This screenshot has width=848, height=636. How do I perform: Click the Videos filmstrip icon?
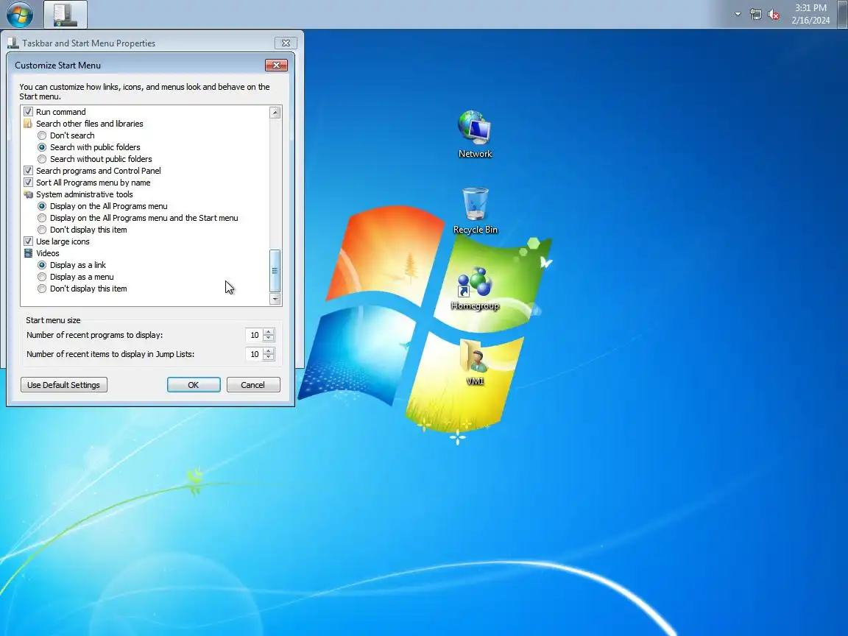pyautogui.click(x=28, y=254)
